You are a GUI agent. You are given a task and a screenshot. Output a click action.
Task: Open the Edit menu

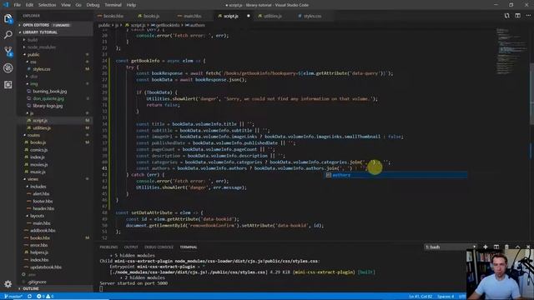pos(29,5)
